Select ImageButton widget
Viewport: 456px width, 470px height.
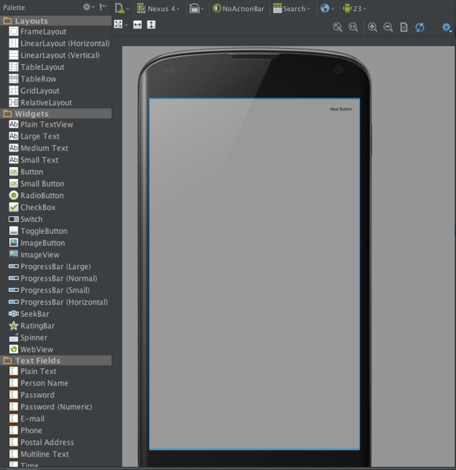pyautogui.click(x=56, y=243)
